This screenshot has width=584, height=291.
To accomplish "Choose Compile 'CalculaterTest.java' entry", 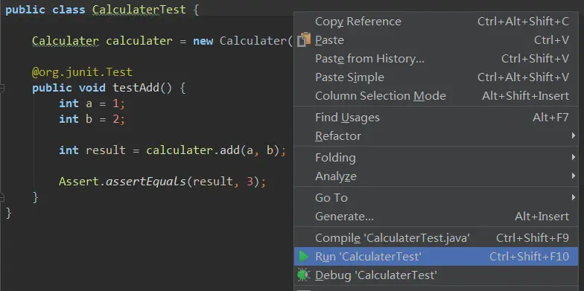I will pyautogui.click(x=436, y=238).
